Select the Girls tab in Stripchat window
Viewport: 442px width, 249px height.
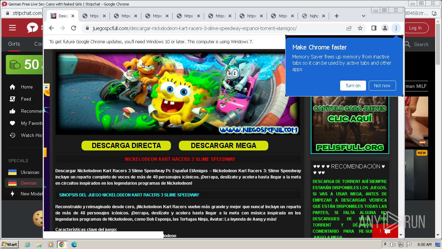pyautogui.click(x=14, y=44)
